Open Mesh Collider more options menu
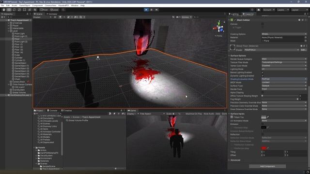The height and width of the screenshot is (174, 310). pos(306,20)
